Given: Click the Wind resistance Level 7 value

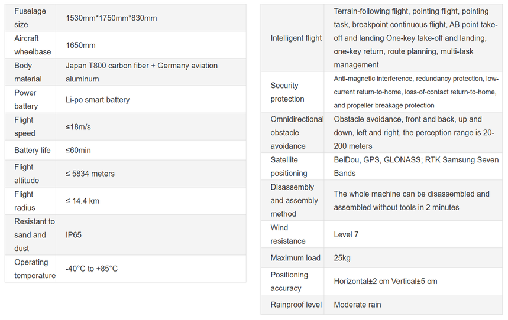Looking at the screenshot, I should (346, 234).
